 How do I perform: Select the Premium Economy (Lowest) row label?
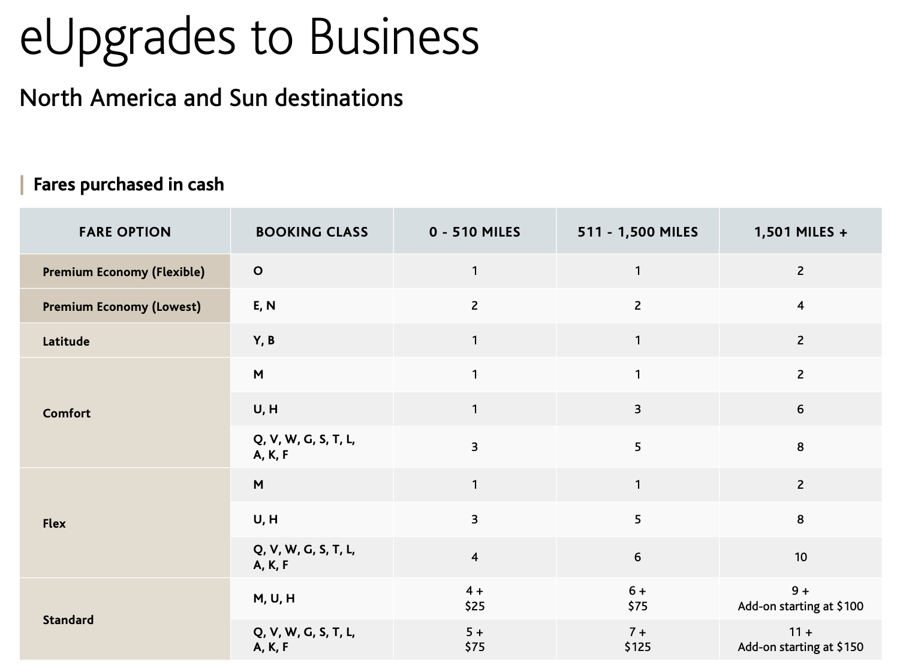click(122, 307)
